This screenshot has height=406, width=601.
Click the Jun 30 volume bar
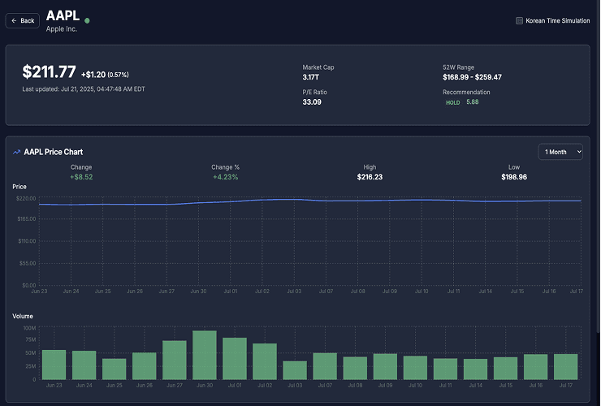pyautogui.click(x=205, y=355)
